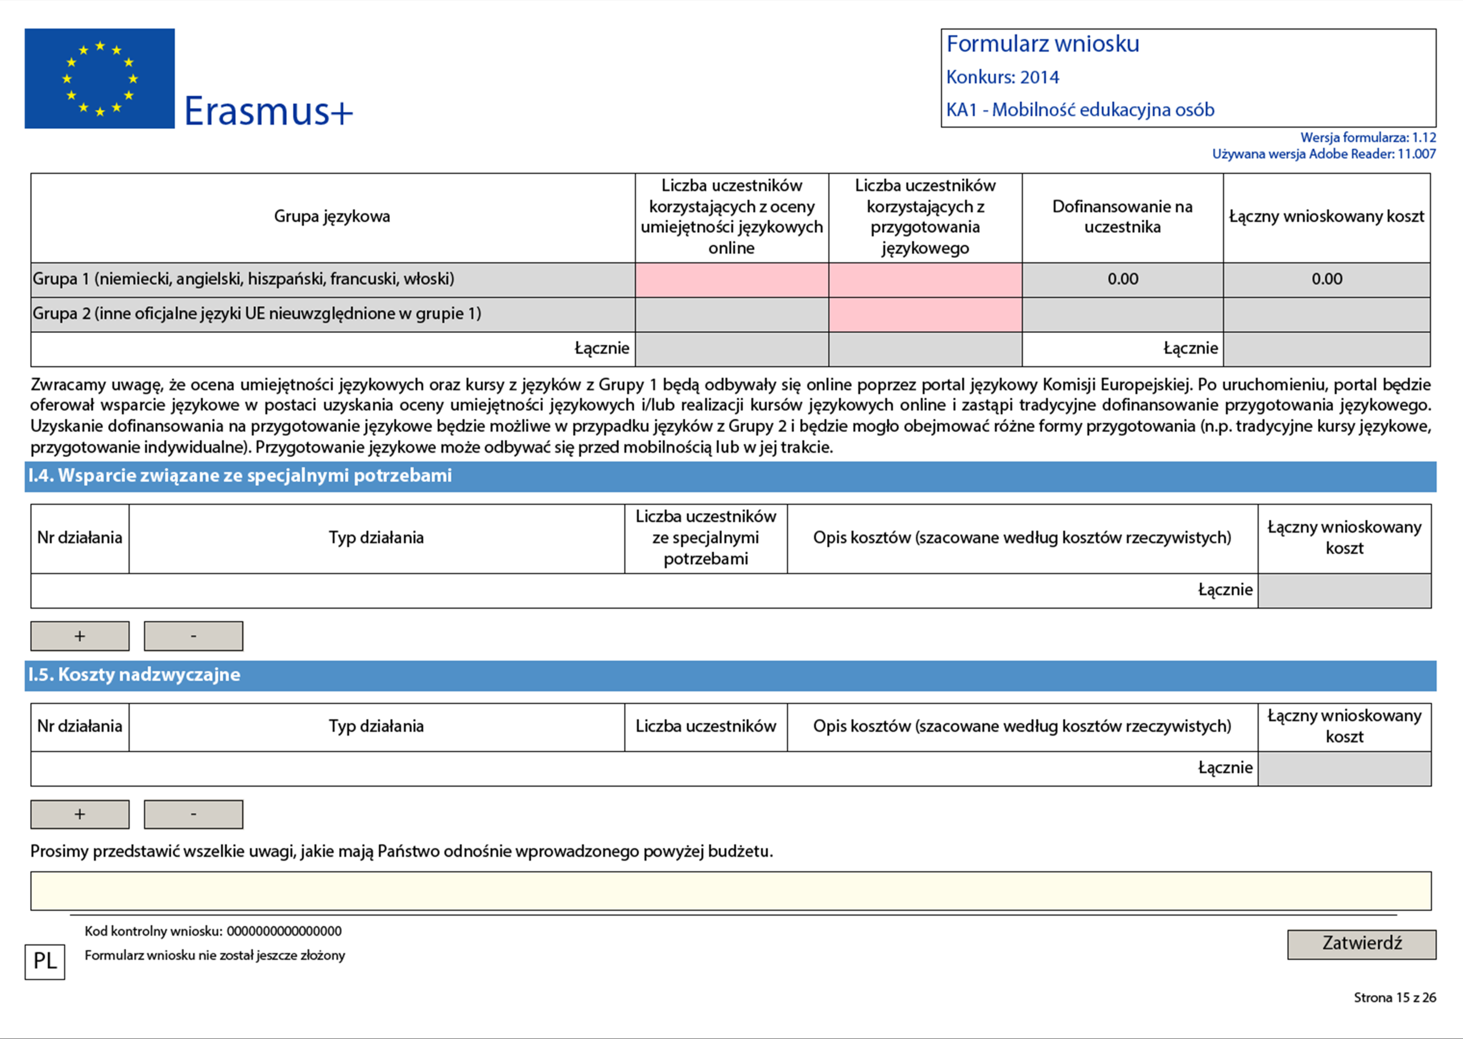Click Wersja formularza: 1.12 text

(1369, 138)
